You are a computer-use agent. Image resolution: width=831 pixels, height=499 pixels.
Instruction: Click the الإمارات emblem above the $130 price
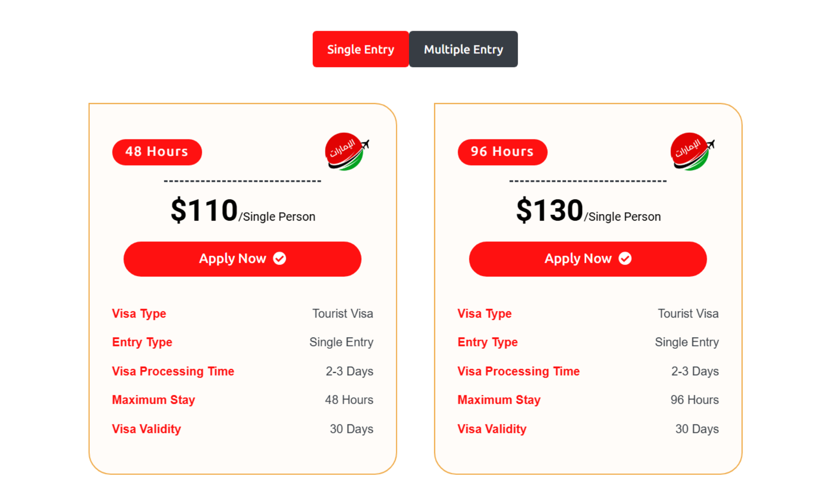click(x=691, y=152)
